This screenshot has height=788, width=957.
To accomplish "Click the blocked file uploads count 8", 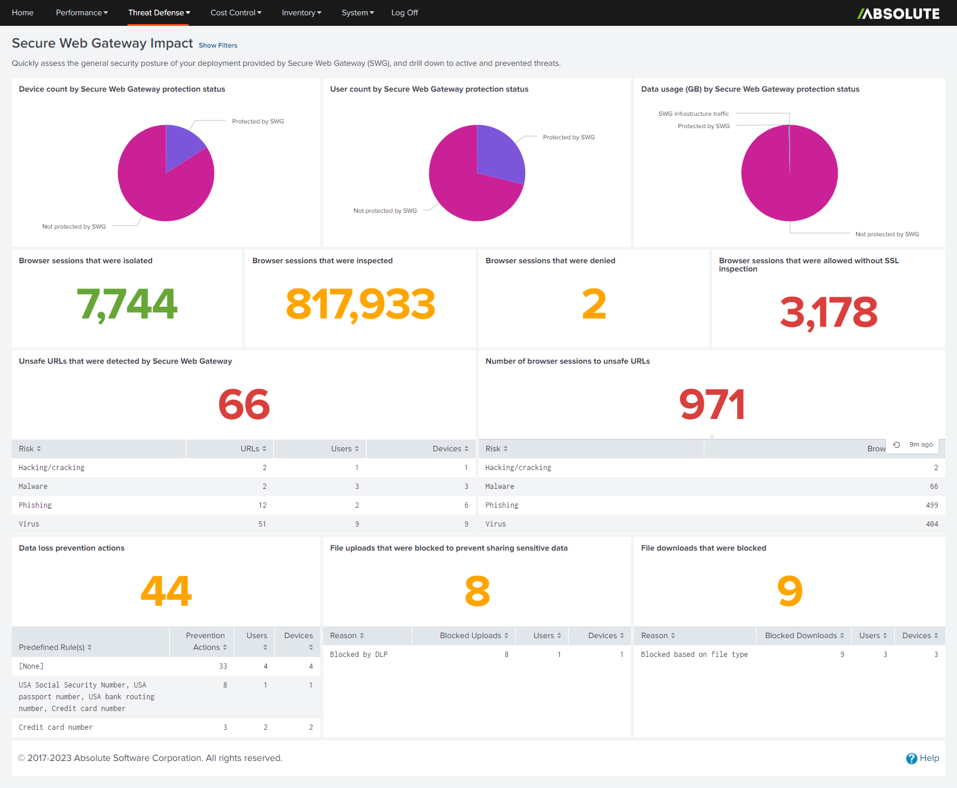I will [x=477, y=591].
